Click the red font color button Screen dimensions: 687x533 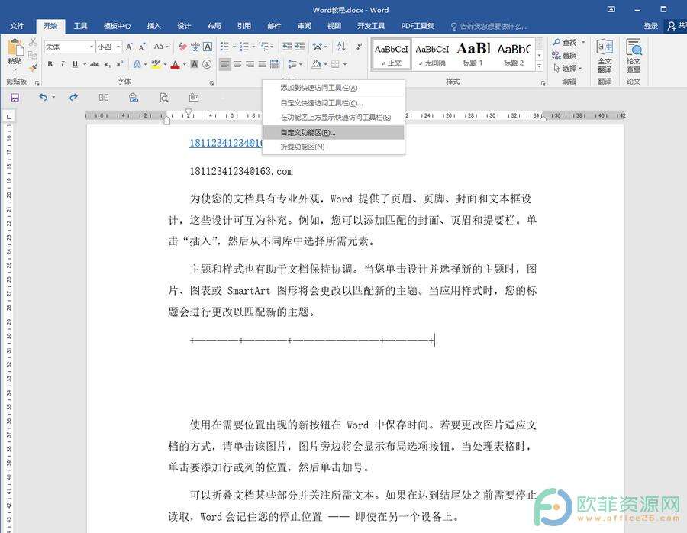click(176, 64)
